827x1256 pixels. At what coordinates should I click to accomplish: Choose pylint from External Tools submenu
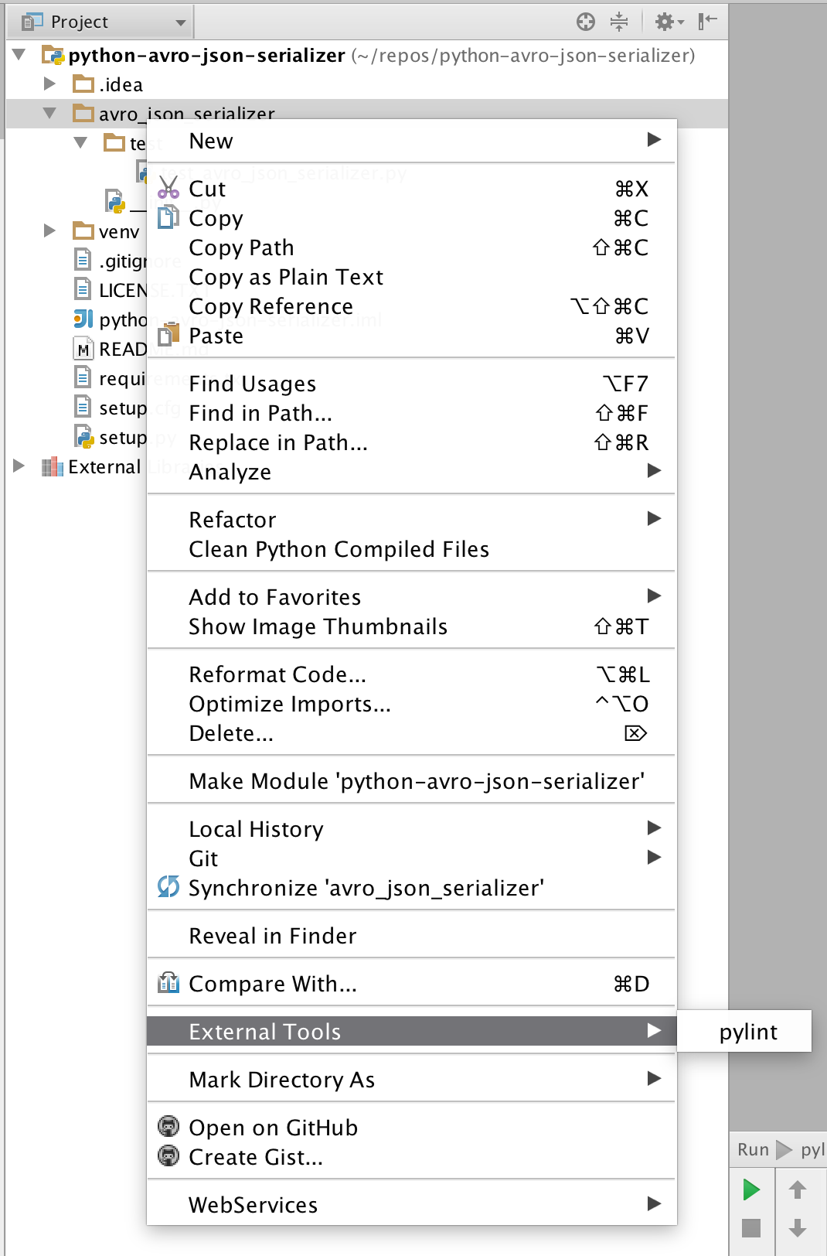click(x=747, y=1032)
